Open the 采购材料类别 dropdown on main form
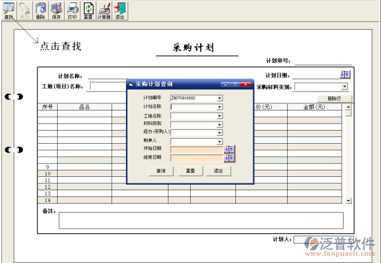381x263 pixels. coord(345,86)
